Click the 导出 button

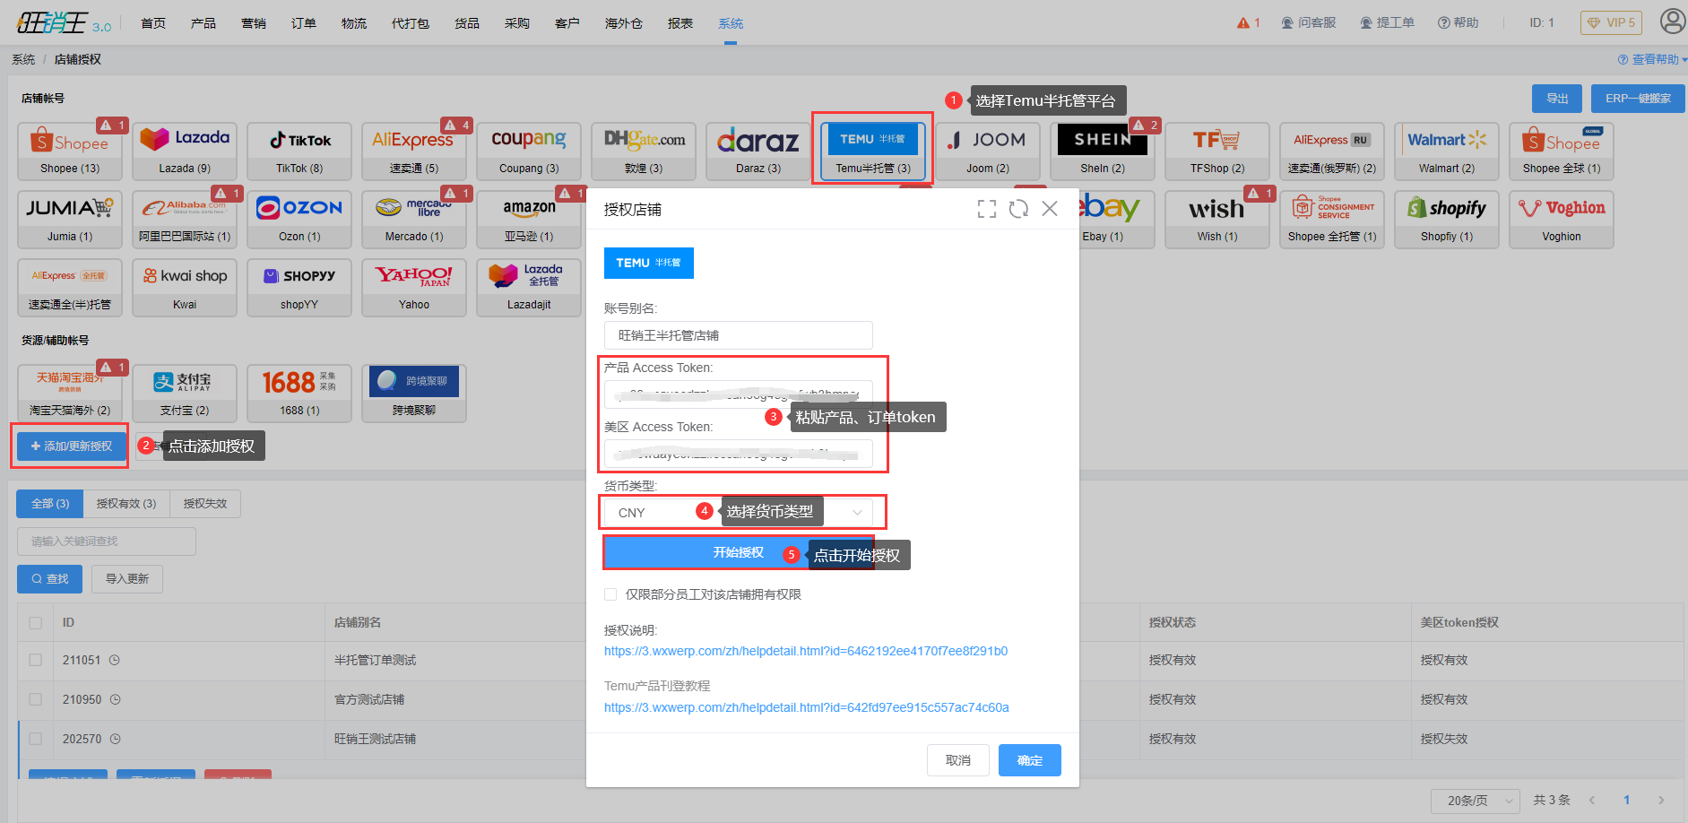pos(1557,99)
